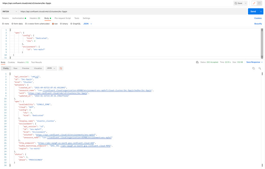The height and width of the screenshot is (169, 265).
Task: Click the "SINGLE_ZONE" availability value
Action: pos(43,104)
